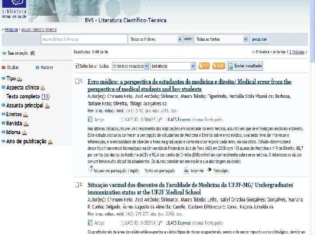The height and width of the screenshot is (236, 315).
Task: Click the Enviar resultado button
Action: (245, 66)
